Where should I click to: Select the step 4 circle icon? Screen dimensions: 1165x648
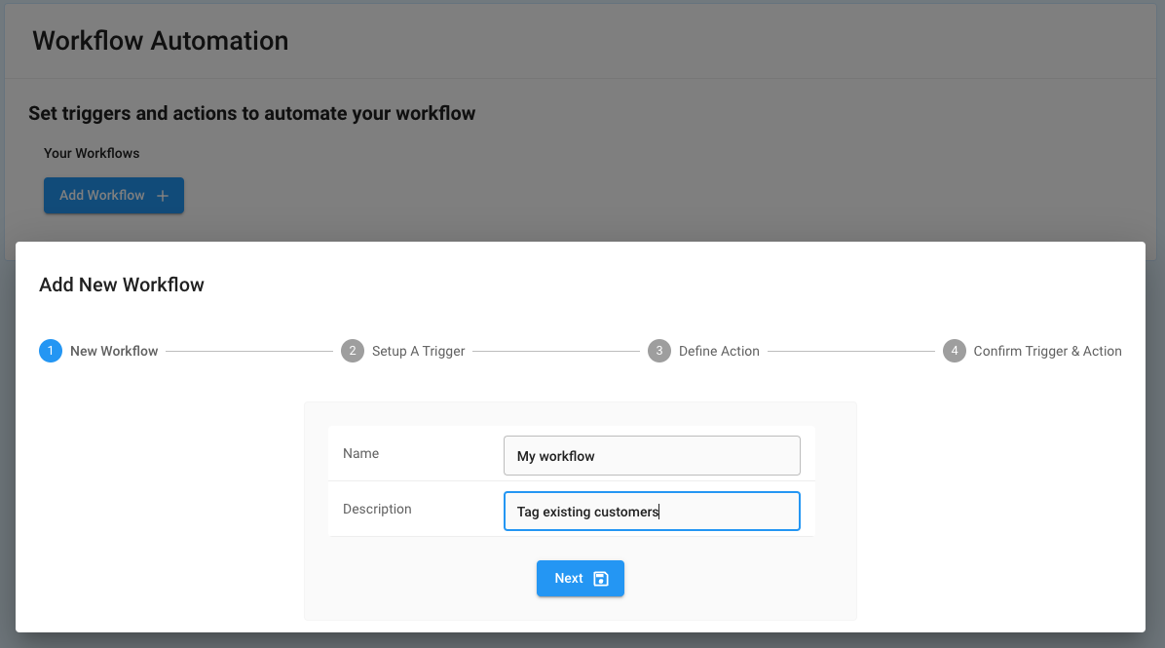[x=955, y=351]
